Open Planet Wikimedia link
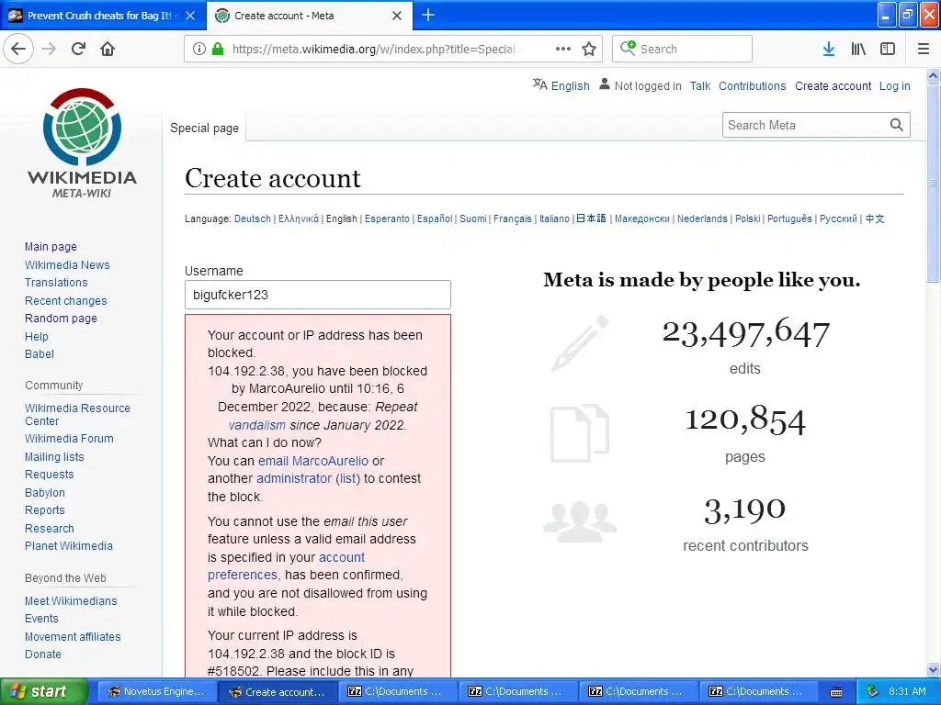 click(x=68, y=545)
